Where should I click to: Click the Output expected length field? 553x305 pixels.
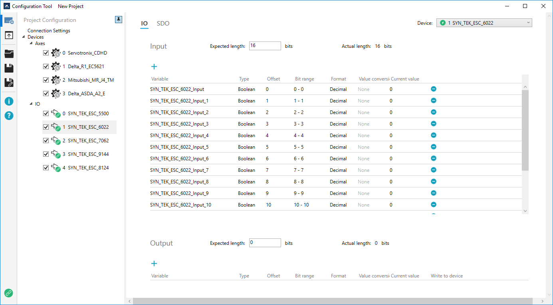pos(265,243)
